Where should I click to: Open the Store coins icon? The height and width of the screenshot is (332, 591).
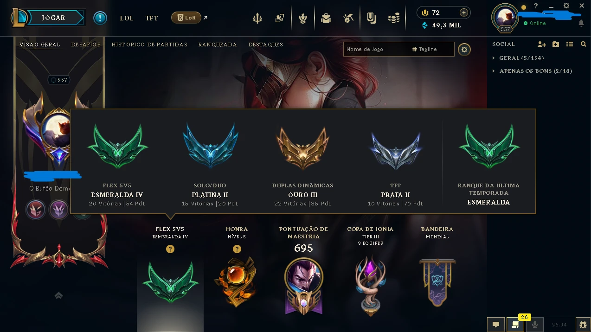(394, 18)
